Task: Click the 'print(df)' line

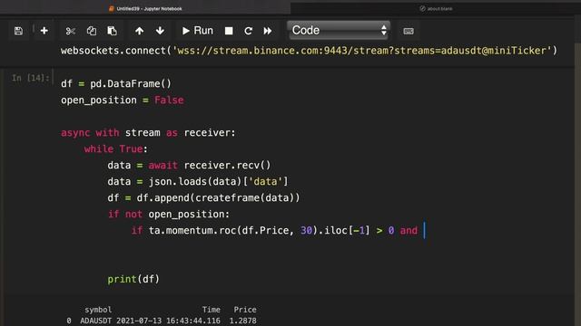Action: [x=133, y=279]
